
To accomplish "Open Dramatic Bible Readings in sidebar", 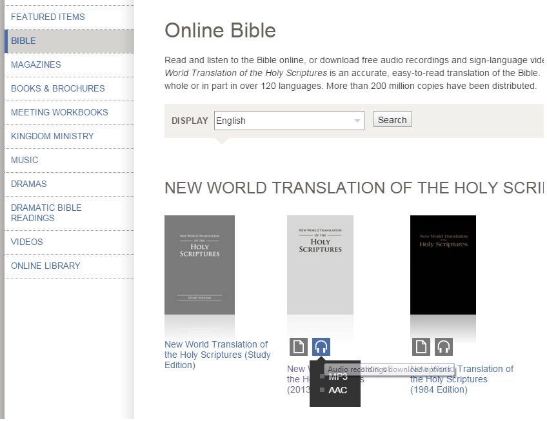I will [46, 213].
